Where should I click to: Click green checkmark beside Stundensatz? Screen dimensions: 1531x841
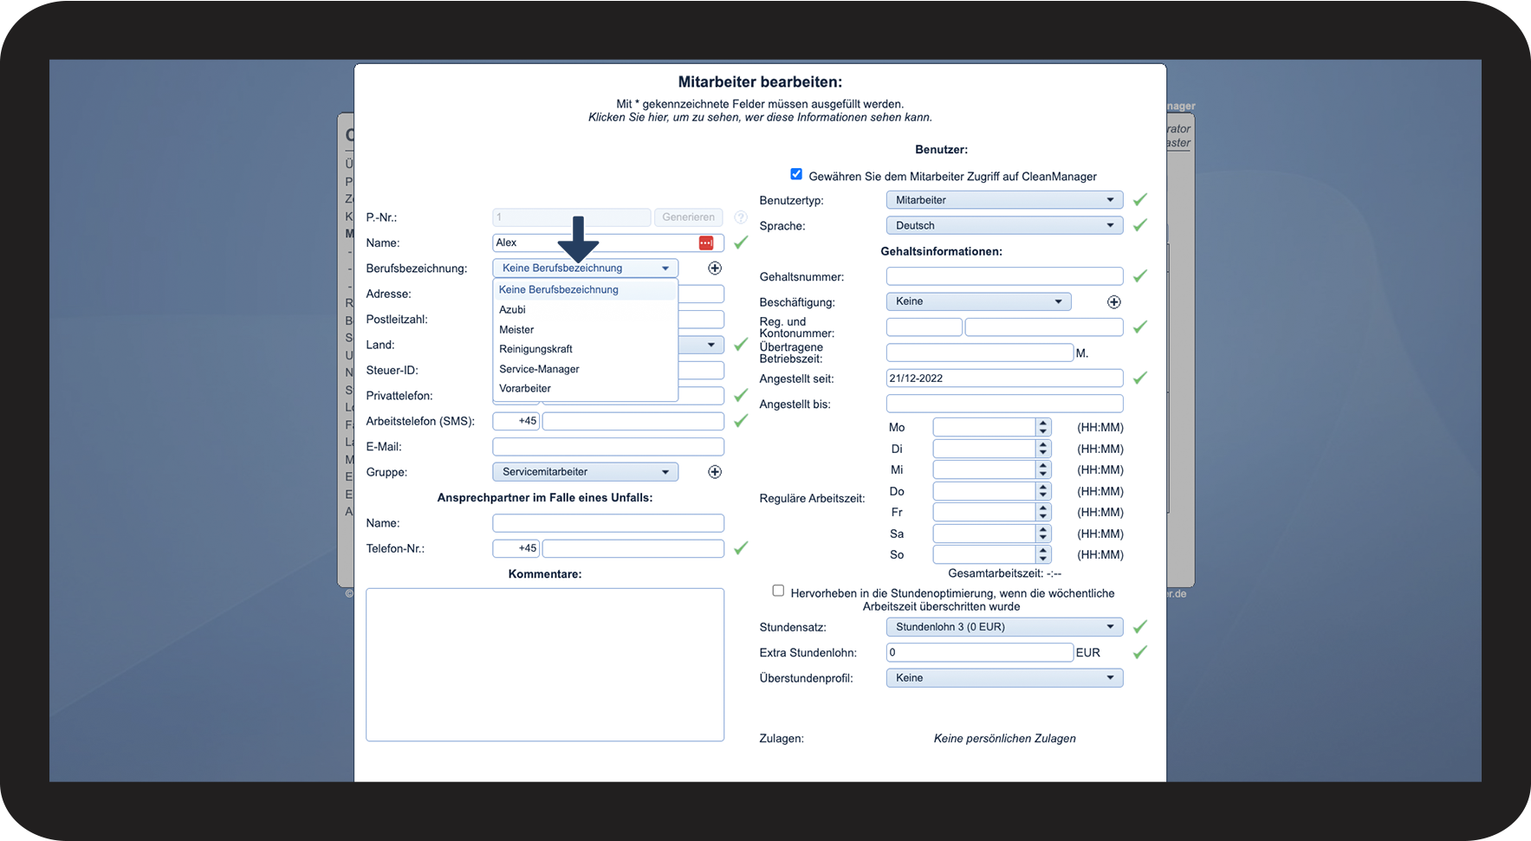tap(1140, 627)
